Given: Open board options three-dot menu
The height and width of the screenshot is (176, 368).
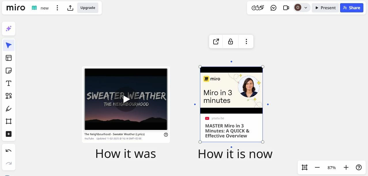Looking at the screenshot, I should tap(57, 8).
